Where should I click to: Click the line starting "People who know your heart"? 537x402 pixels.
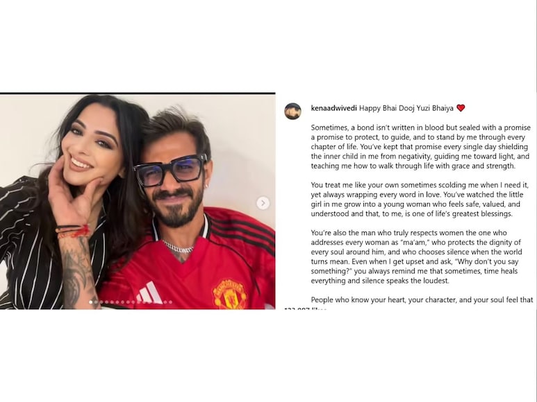422,300
